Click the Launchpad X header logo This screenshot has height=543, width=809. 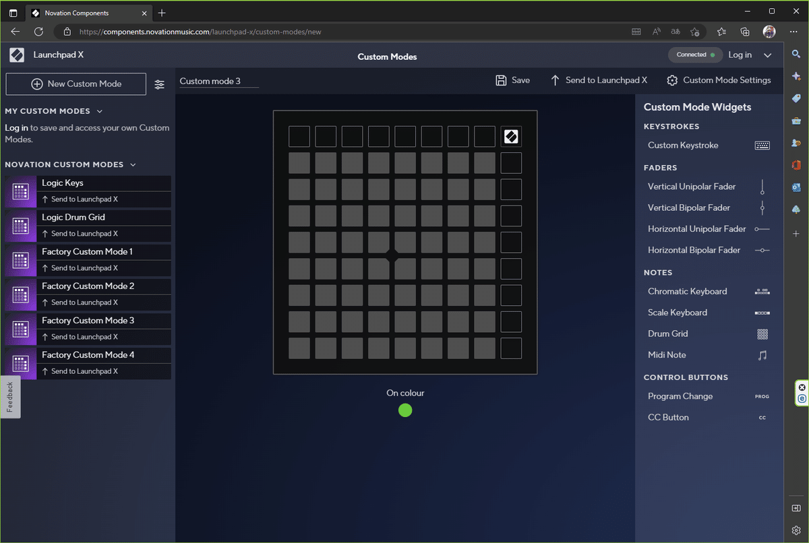[x=18, y=55]
